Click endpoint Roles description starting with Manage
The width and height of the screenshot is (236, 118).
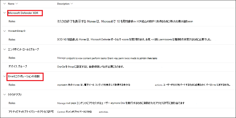tap(107, 58)
